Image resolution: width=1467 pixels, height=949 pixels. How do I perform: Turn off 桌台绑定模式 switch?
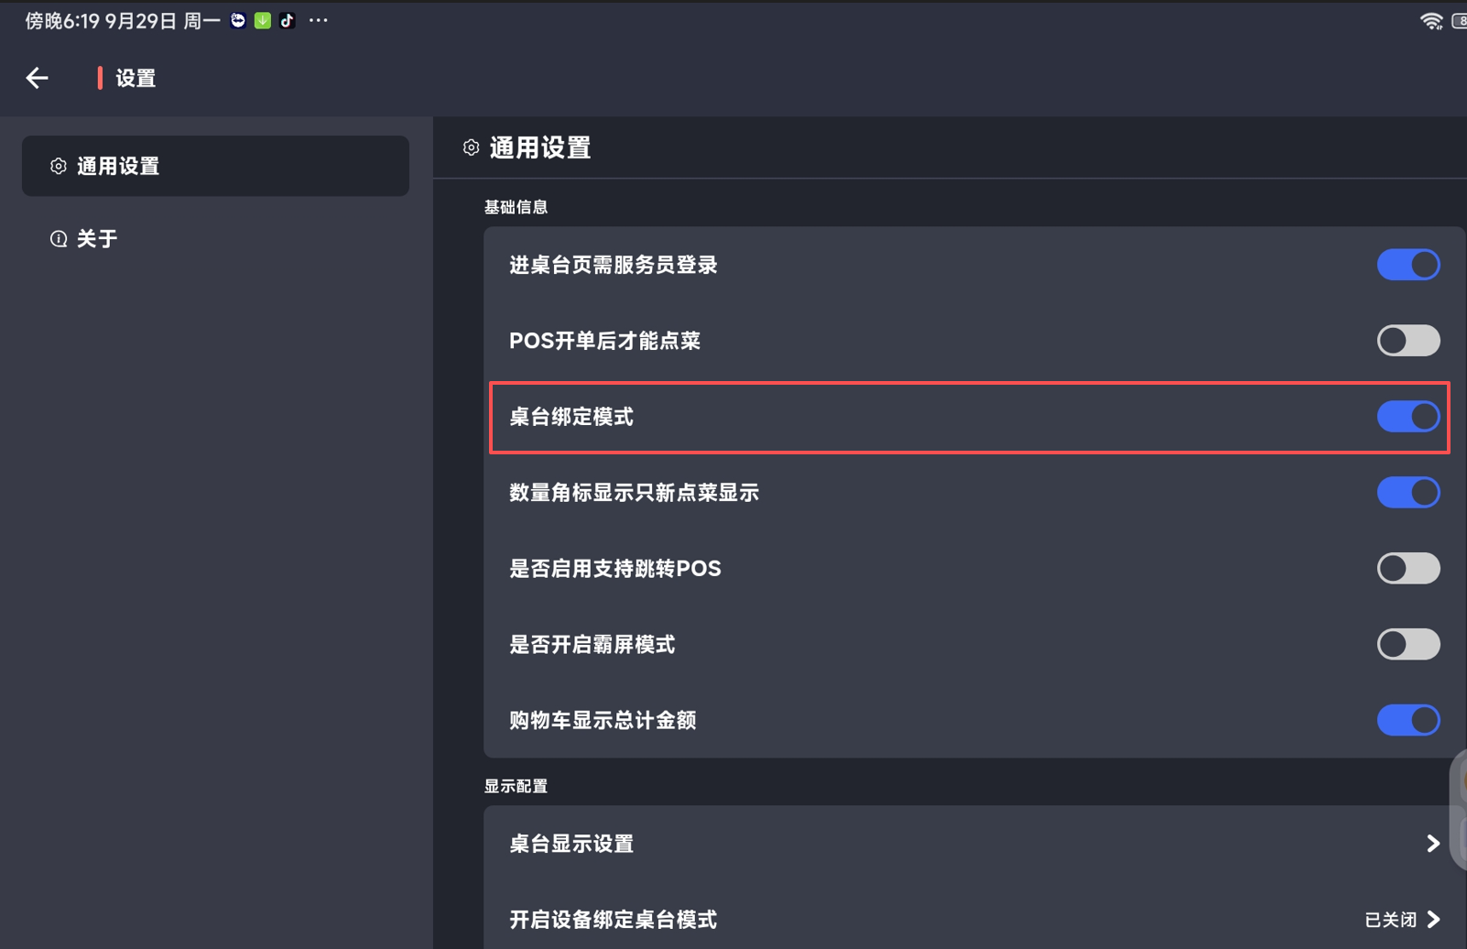(x=1407, y=417)
